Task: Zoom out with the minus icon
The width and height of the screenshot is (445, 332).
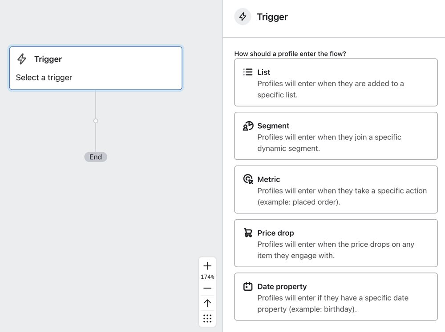Action: click(207, 288)
